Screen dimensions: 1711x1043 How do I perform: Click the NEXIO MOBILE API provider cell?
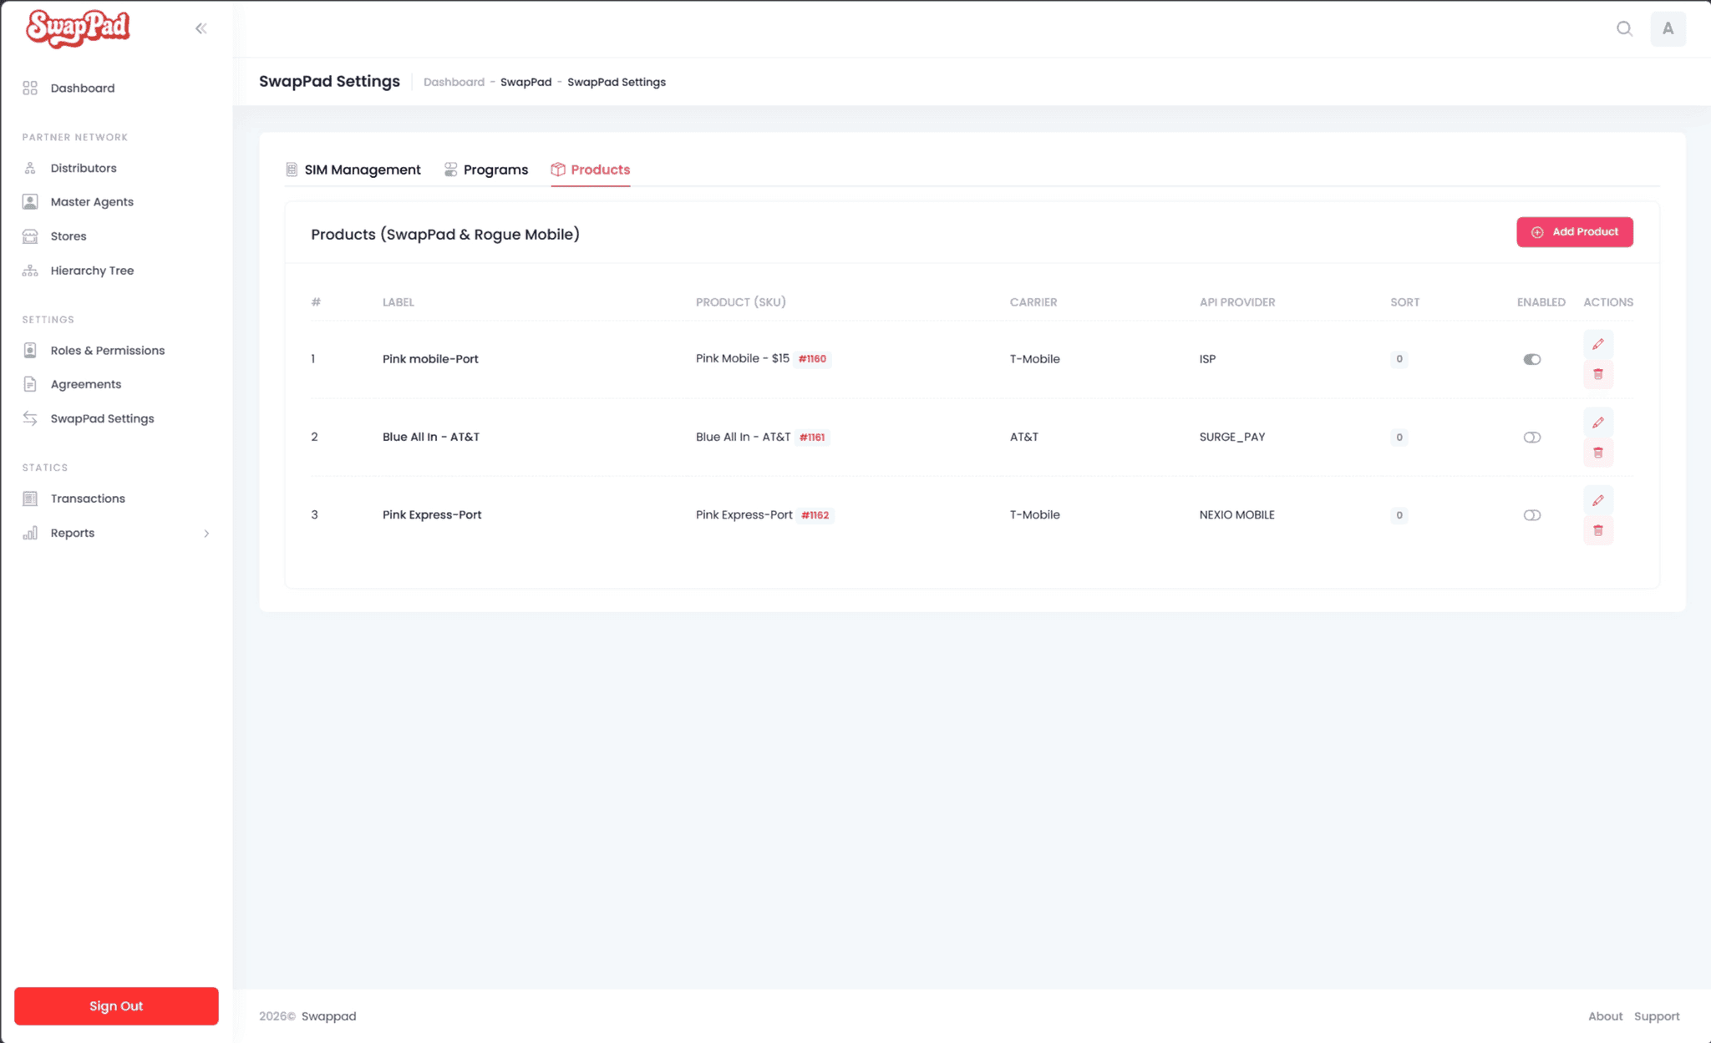click(1237, 514)
